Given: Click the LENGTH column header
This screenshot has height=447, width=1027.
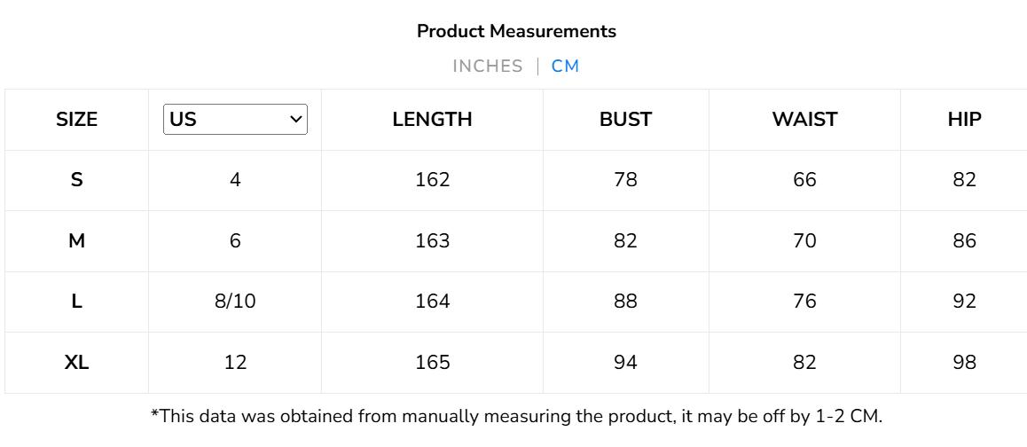Looking at the screenshot, I should pos(432,120).
